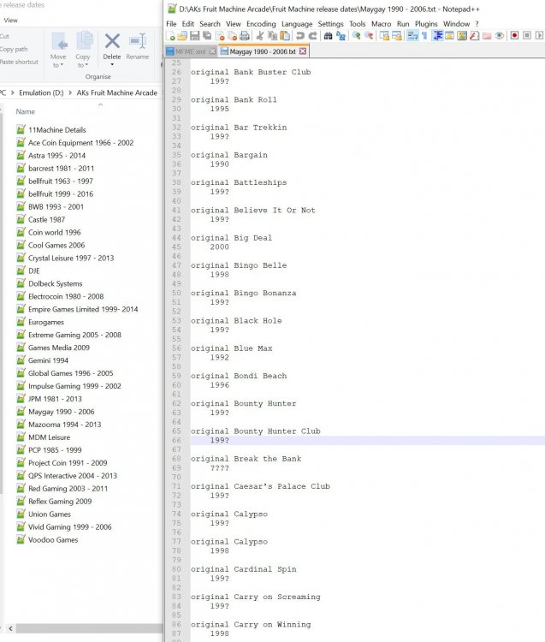This screenshot has width=545, height=642.
Task: Zoom in on the text with the toolbar icon
Action: pos(357,36)
